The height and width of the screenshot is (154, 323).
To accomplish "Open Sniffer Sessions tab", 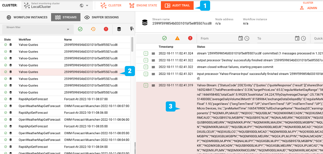I will (x=102, y=17).
